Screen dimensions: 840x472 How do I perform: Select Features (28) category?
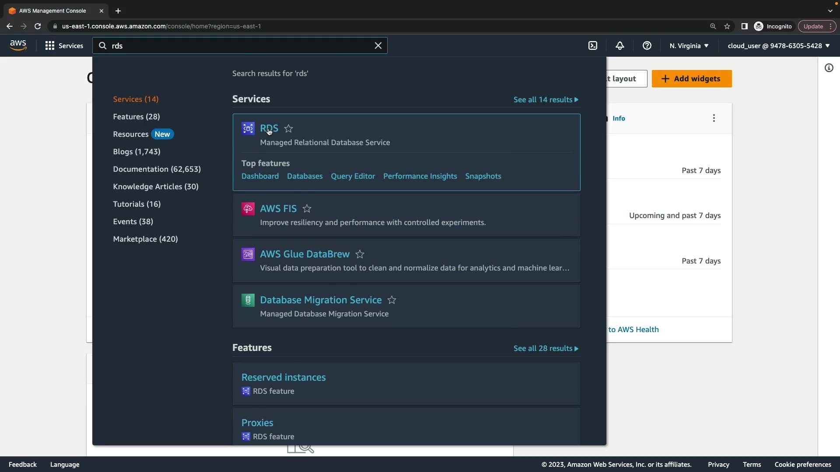click(136, 117)
